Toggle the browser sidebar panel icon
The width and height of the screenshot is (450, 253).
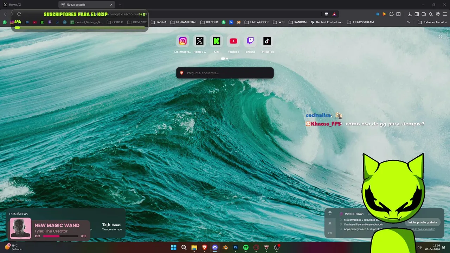coord(417,14)
